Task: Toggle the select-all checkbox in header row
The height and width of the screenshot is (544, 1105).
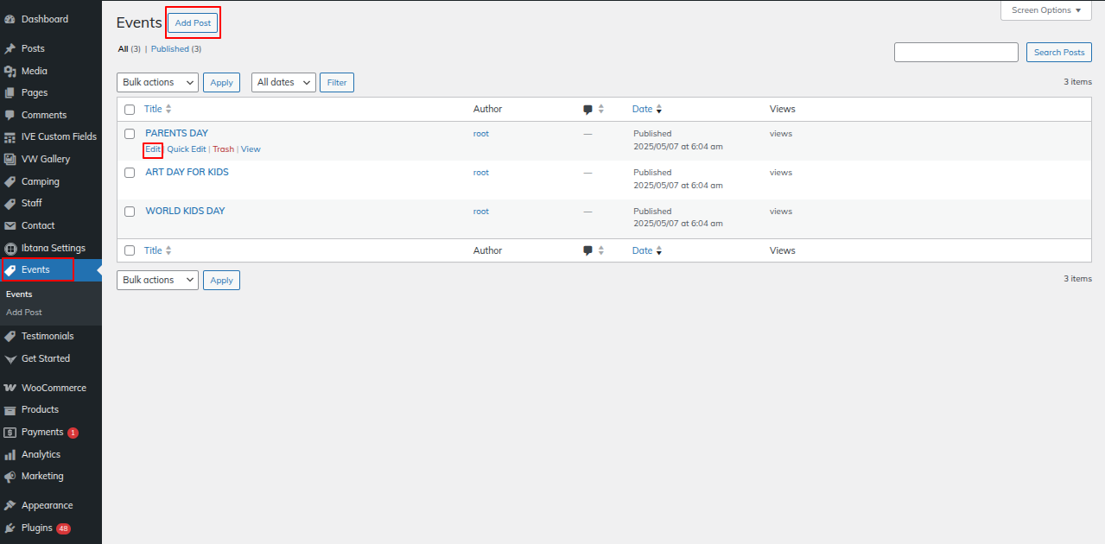Action: [x=130, y=110]
